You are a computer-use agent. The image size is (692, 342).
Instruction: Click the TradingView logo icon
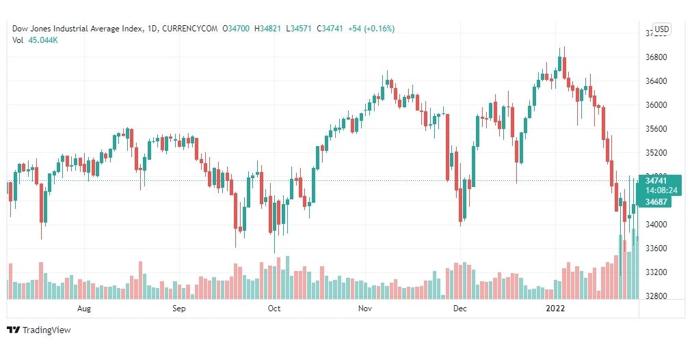point(14,330)
